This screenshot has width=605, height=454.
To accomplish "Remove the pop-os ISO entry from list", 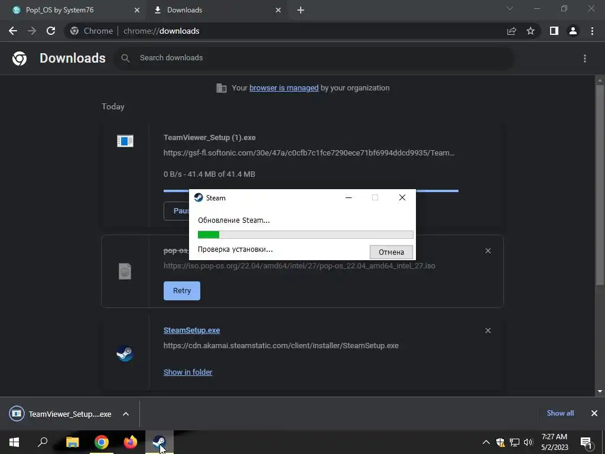I will (488, 251).
